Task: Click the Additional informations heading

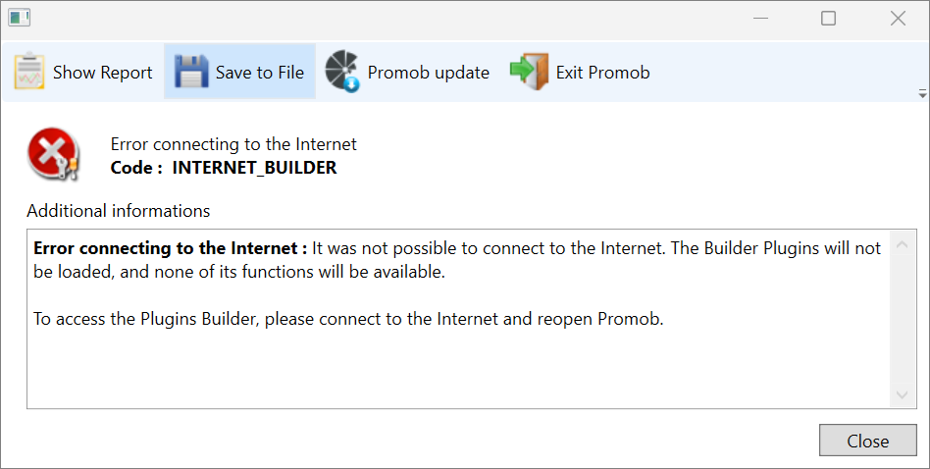Action: pos(119,211)
